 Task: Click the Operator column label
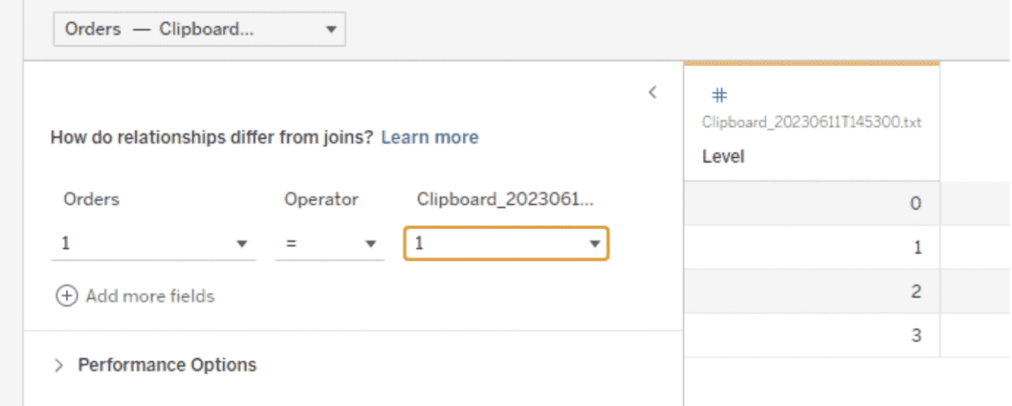(x=321, y=200)
